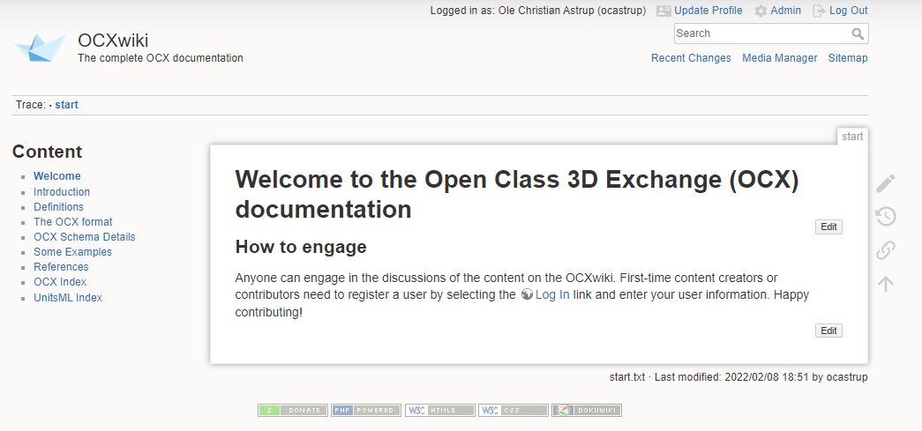
Task: Click the OCXwiki paper boat logo
Action: [41, 47]
